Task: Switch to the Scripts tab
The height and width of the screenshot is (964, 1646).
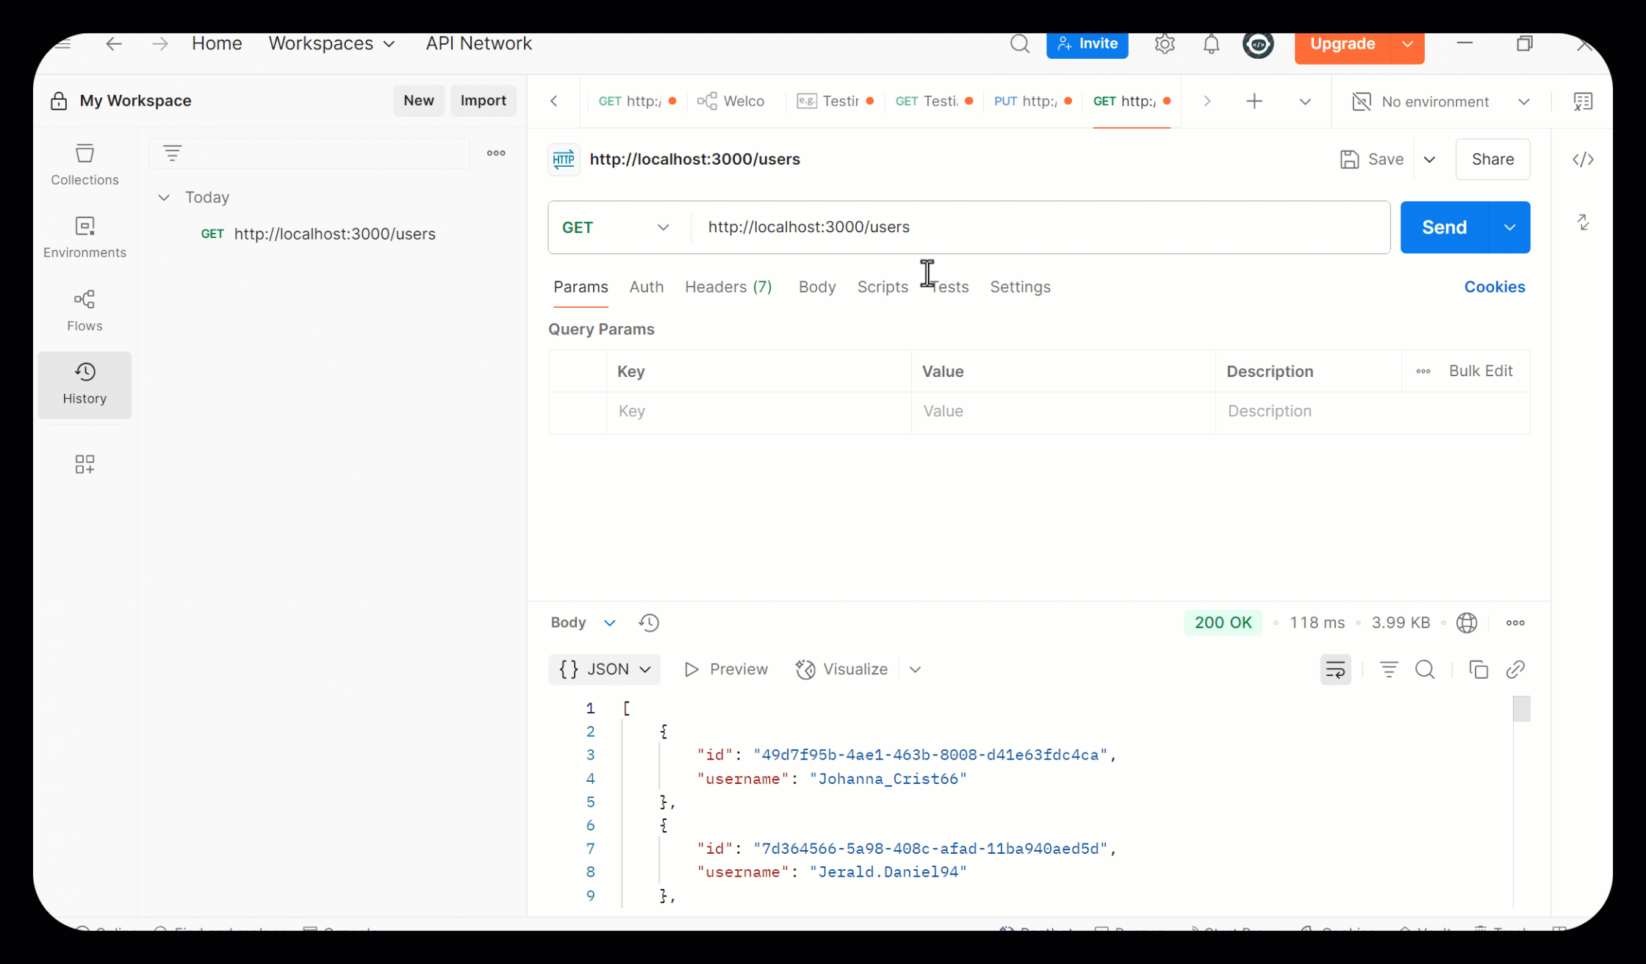Action: tap(883, 287)
